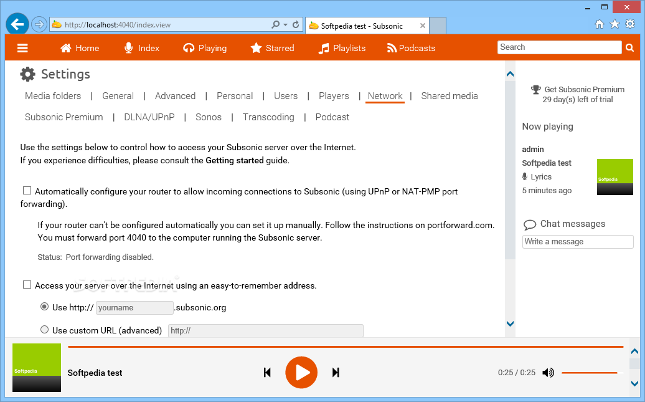Click the Now playing album art thumbnail
The image size is (645, 402).
(615, 177)
